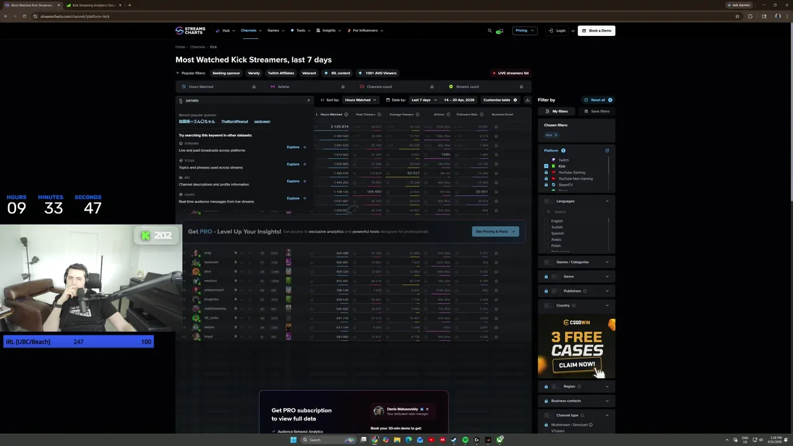
Task: Click info icon beside Airtime column
Action: 449,115
